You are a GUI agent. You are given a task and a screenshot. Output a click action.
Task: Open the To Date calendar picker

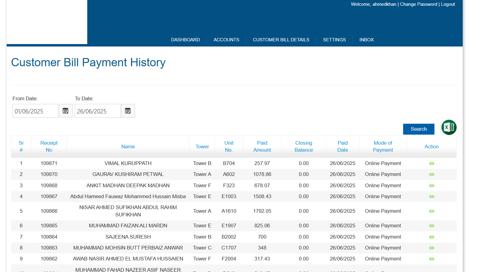[x=128, y=111]
